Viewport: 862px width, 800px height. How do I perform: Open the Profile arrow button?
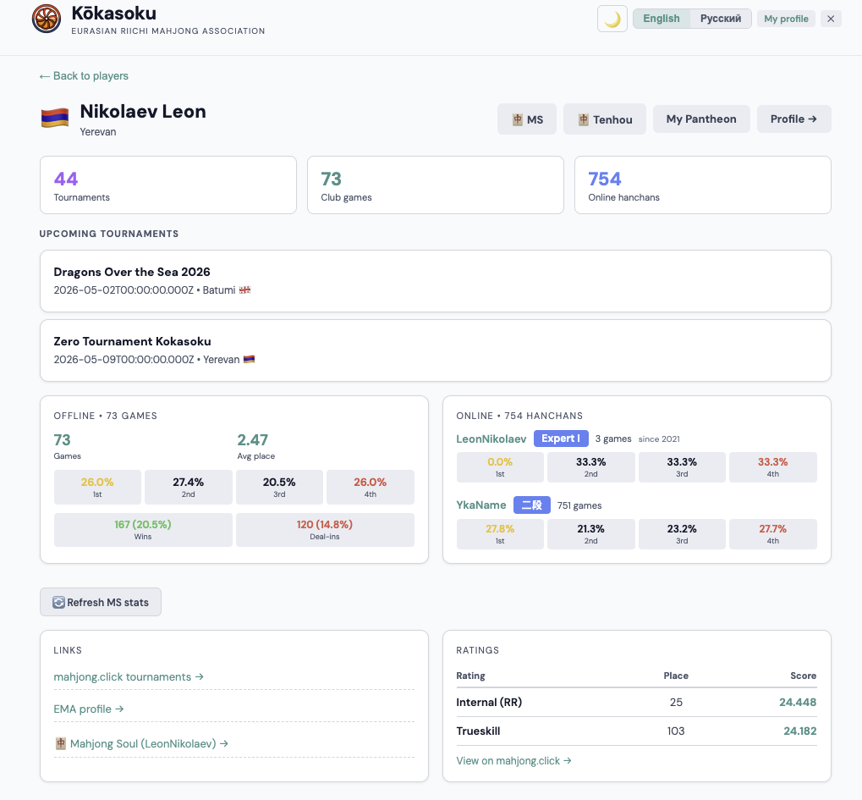[x=793, y=119]
